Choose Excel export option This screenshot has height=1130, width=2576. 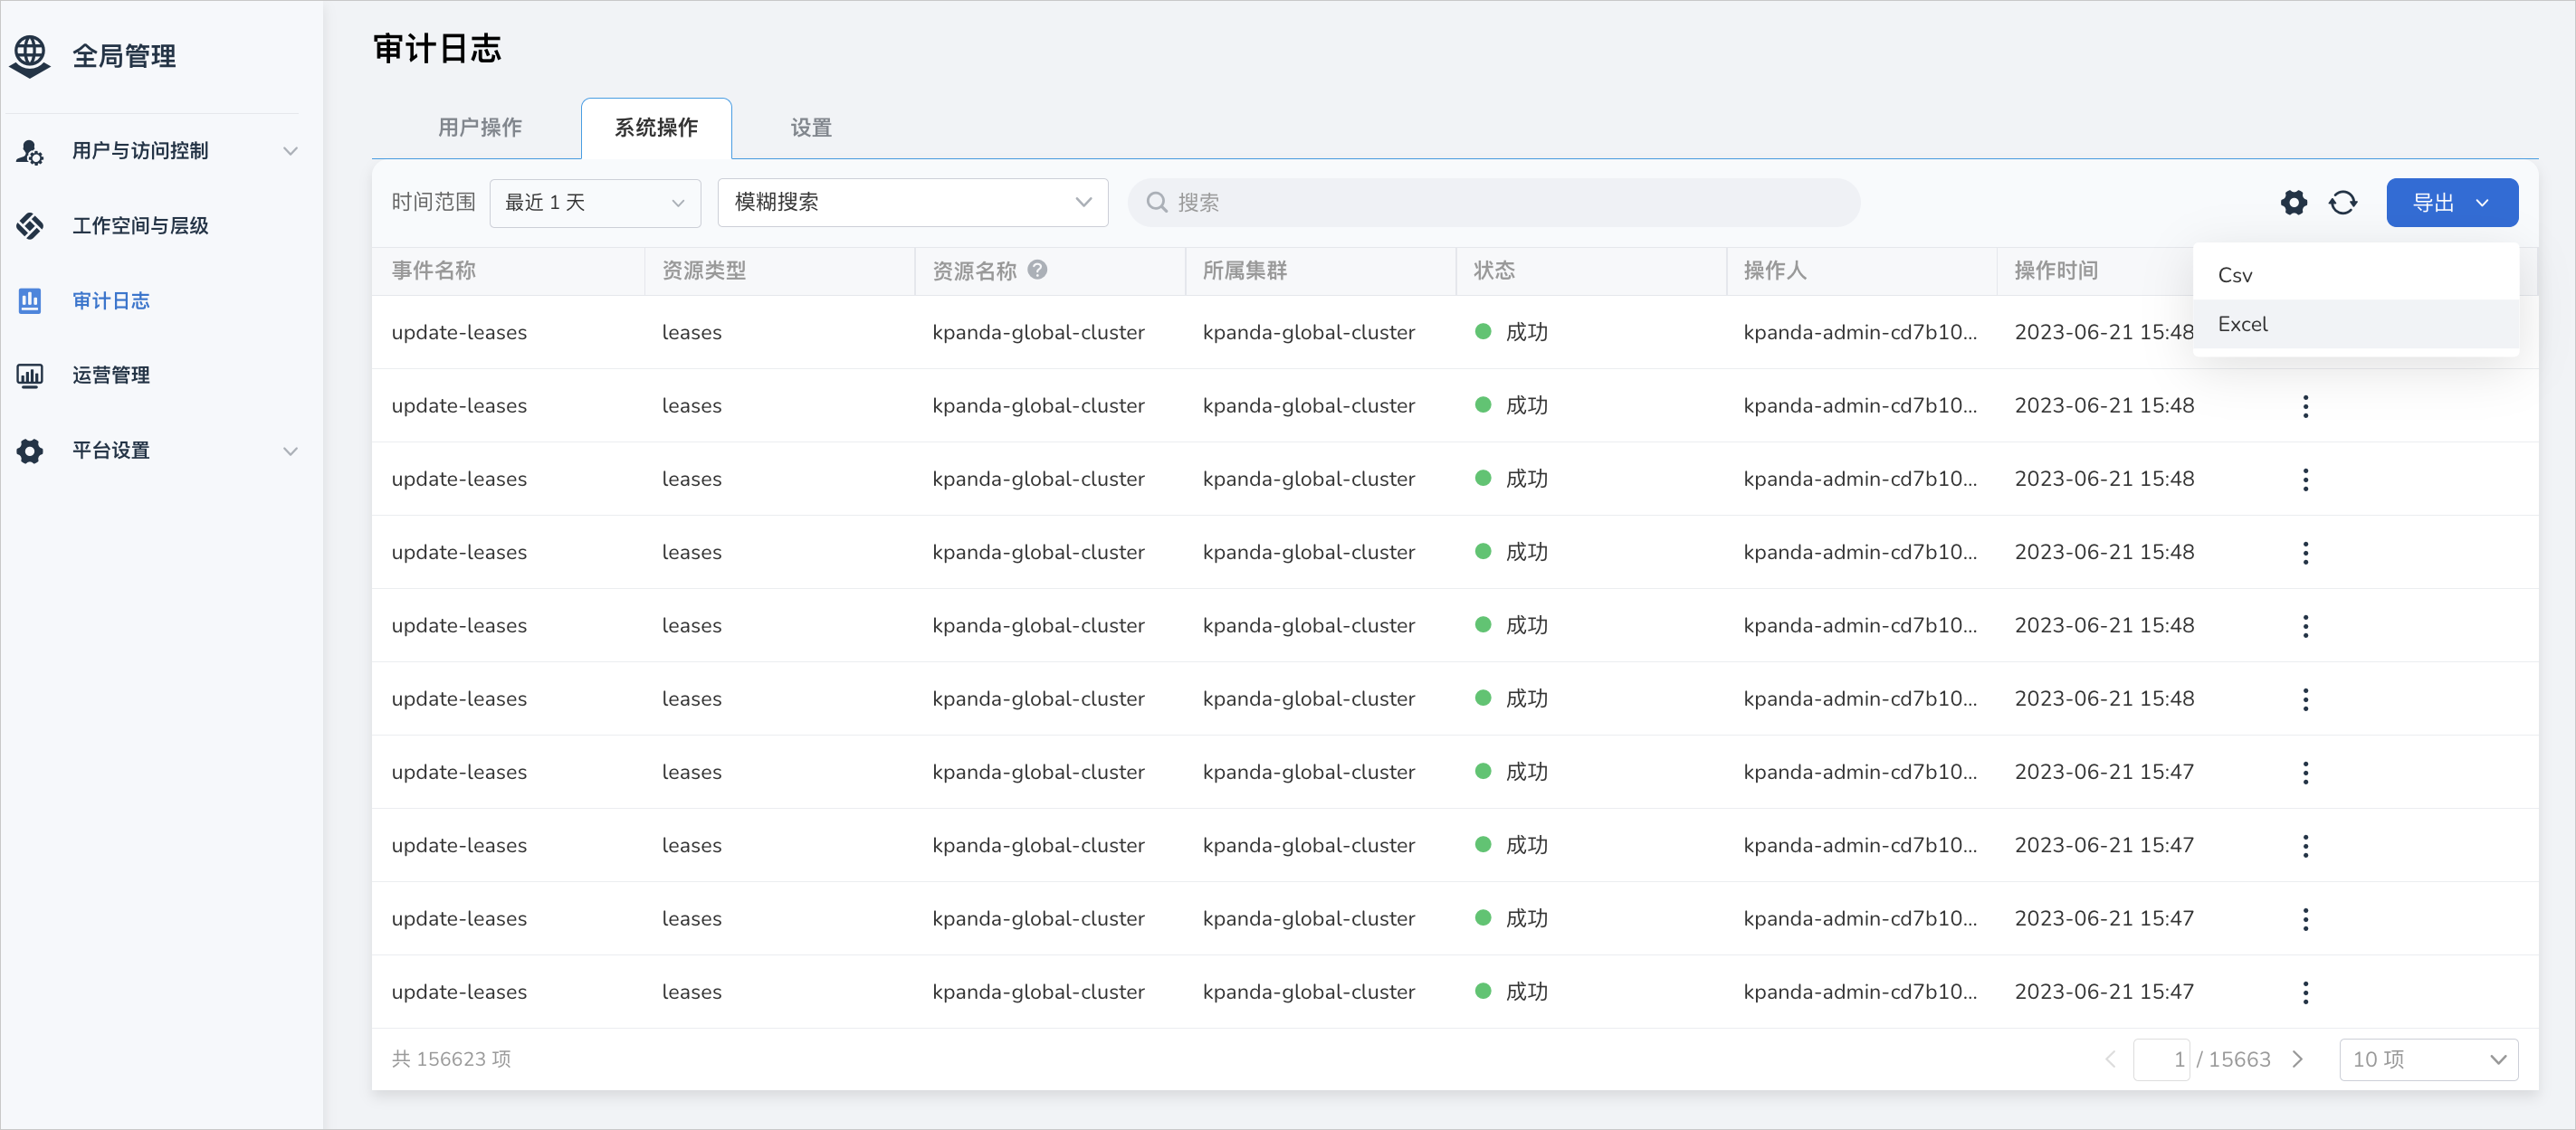point(2355,324)
